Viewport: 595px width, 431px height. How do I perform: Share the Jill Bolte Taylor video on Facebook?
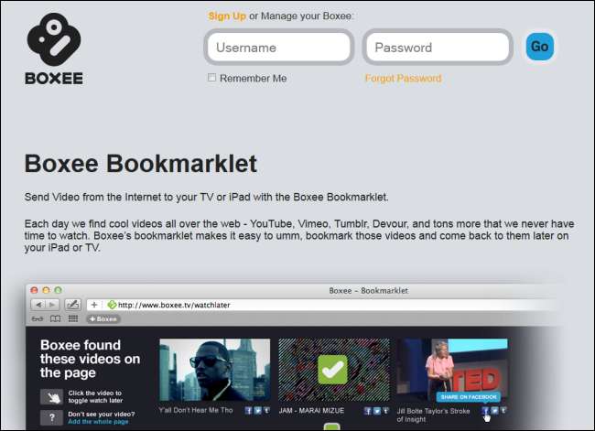(x=485, y=411)
